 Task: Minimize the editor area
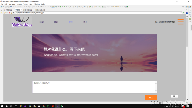[185, 9]
